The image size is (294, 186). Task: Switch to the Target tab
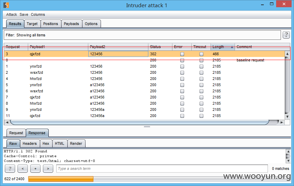[x=32, y=24]
